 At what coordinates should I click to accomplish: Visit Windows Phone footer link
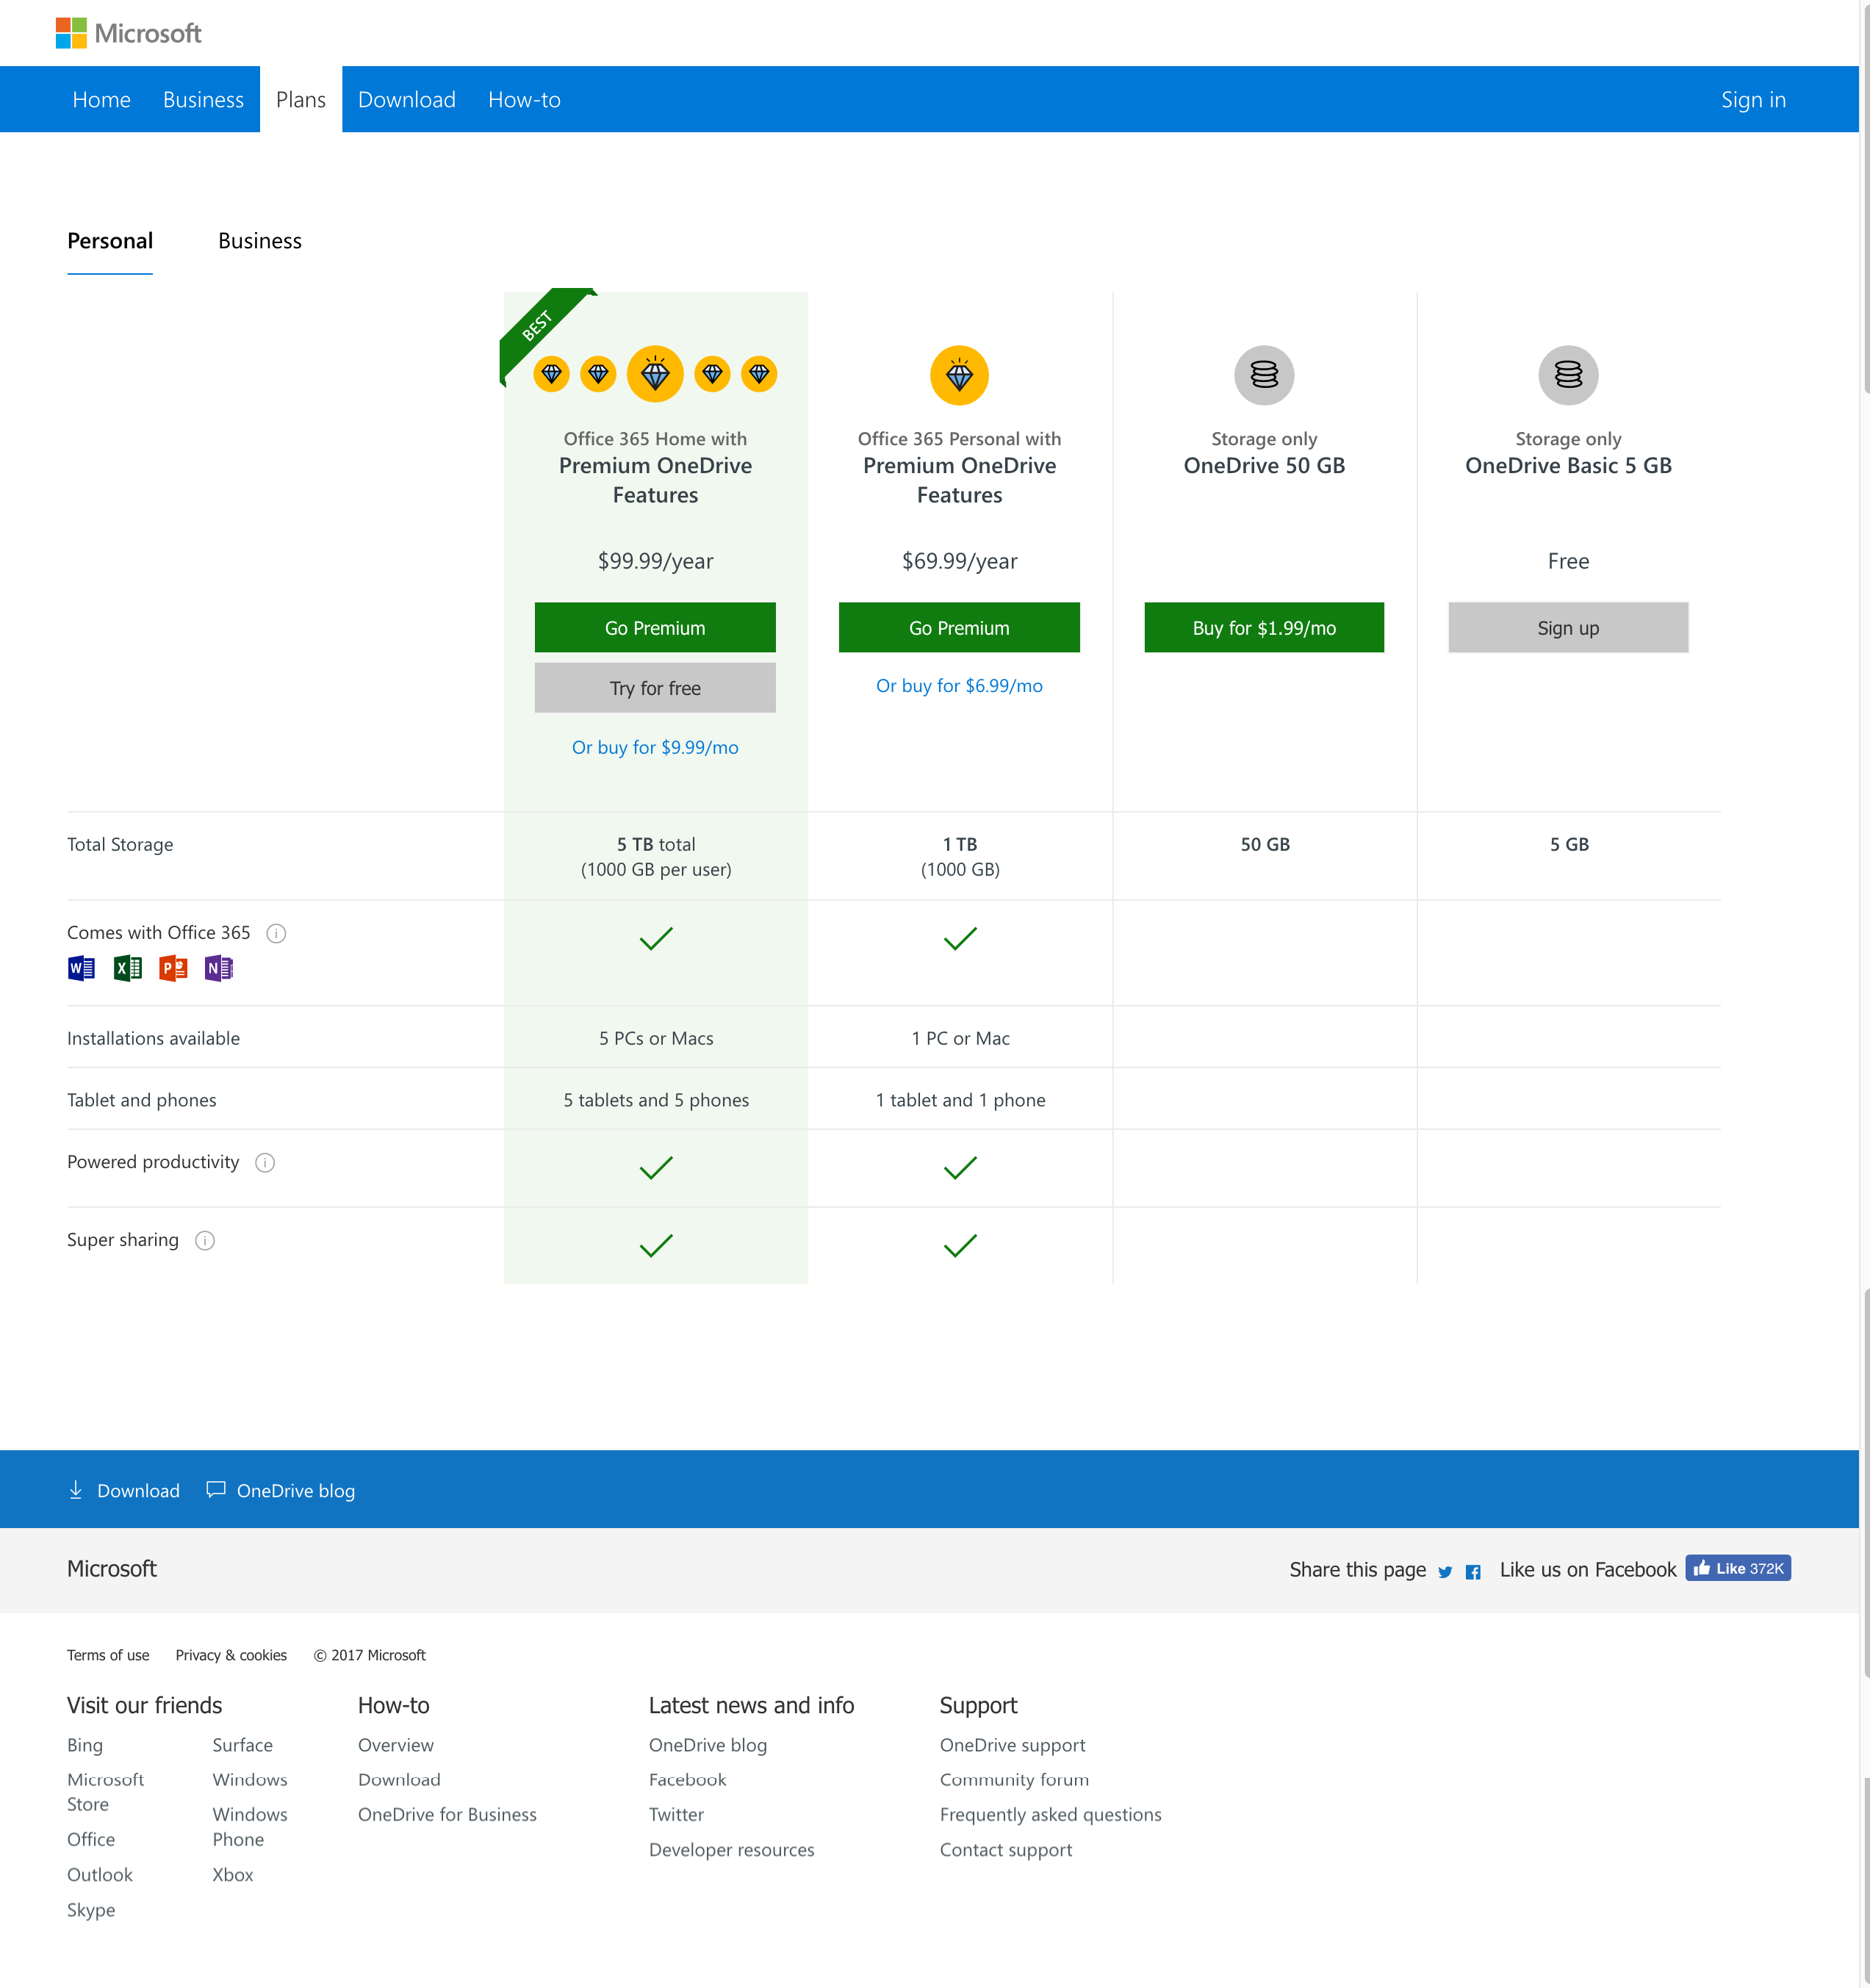[x=250, y=1827]
